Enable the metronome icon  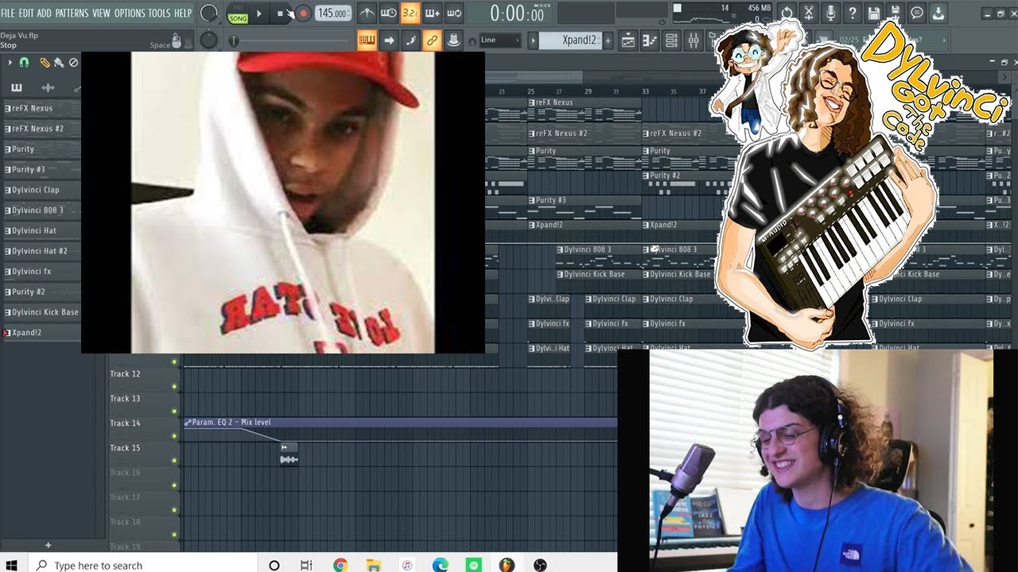(x=367, y=14)
